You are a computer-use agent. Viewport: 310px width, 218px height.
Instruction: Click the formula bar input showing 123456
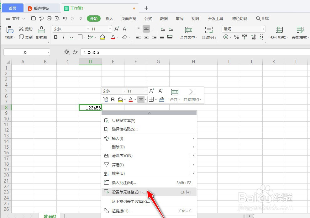195,52
